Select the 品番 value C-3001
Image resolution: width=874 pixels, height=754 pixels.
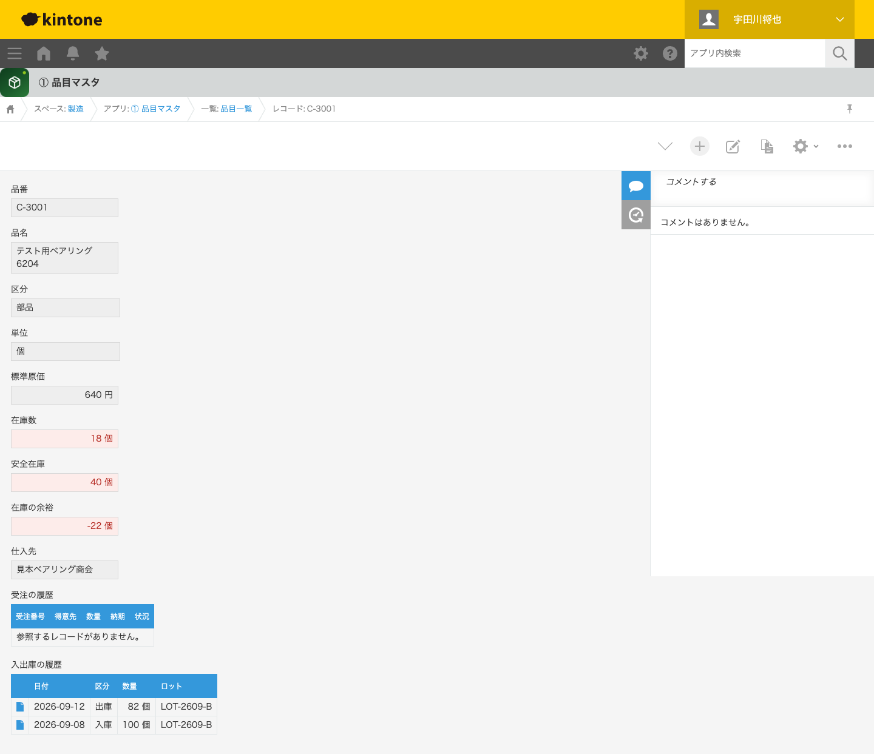[64, 207]
